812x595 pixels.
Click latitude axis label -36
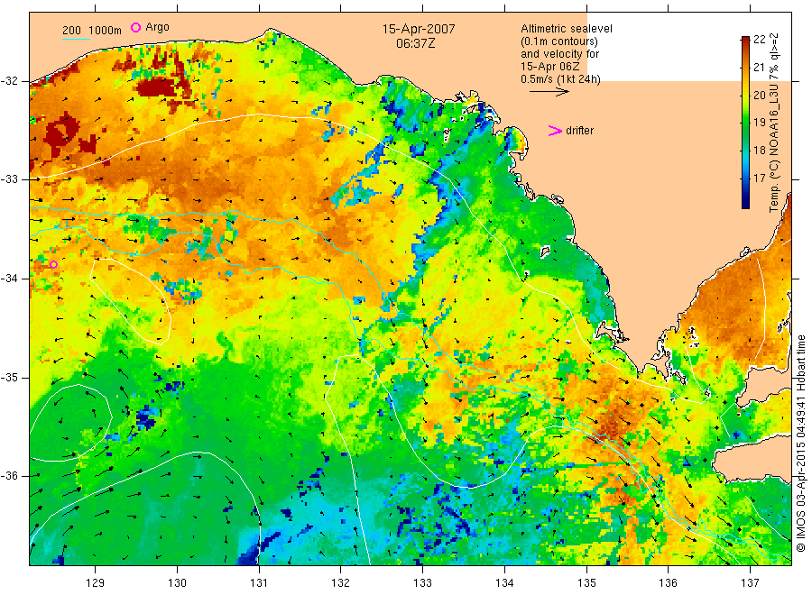tap(9, 476)
